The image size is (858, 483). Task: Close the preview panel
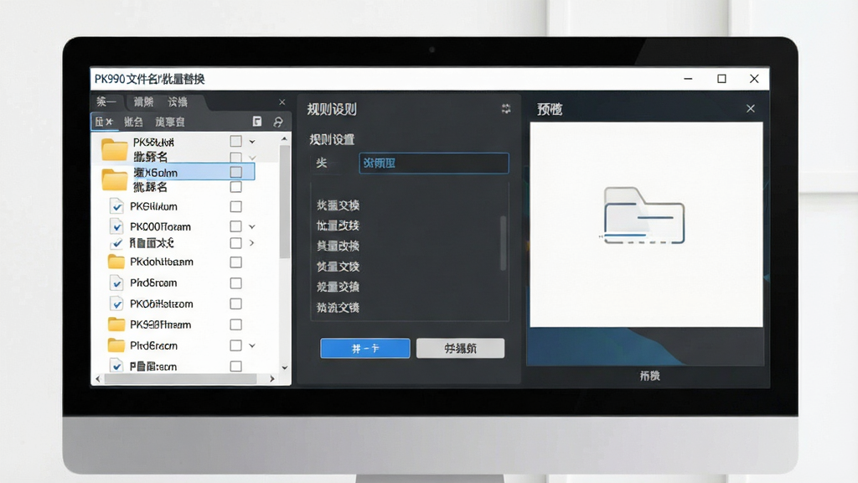[751, 108]
